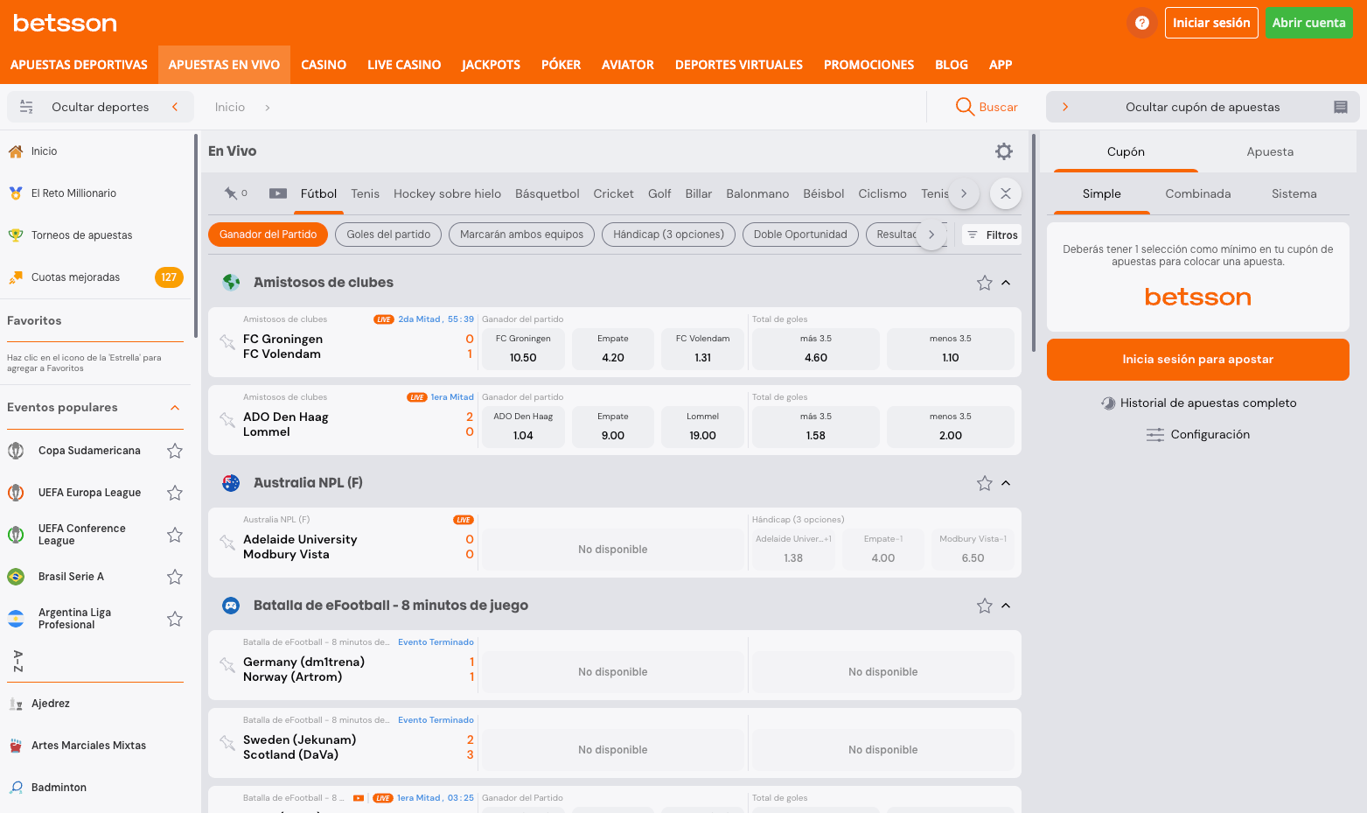The height and width of the screenshot is (813, 1367).
Task: Favorite Argentina Liga Profesional with star
Action: click(175, 619)
